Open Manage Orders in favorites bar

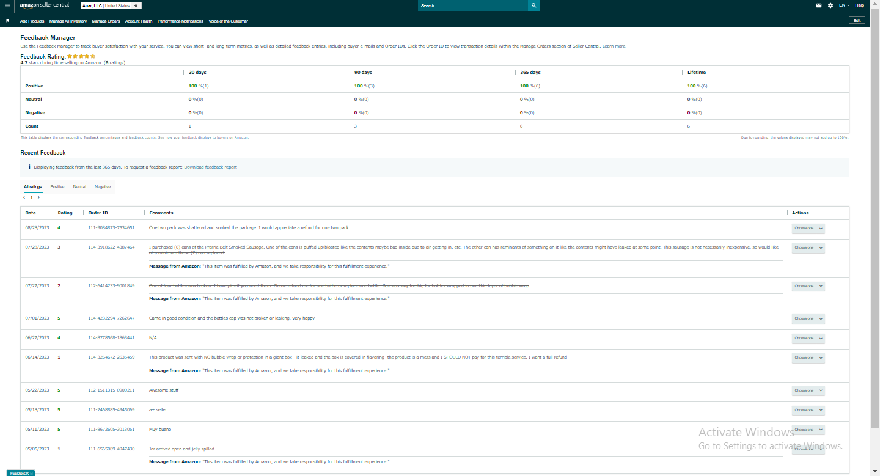106,21
